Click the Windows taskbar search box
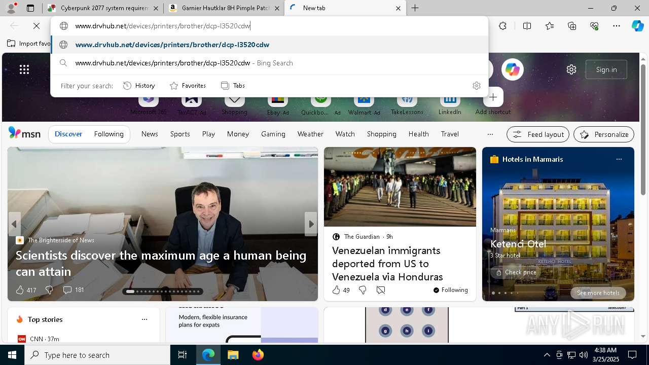Image resolution: width=649 pixels, height=365 pixels. (97, 355)
